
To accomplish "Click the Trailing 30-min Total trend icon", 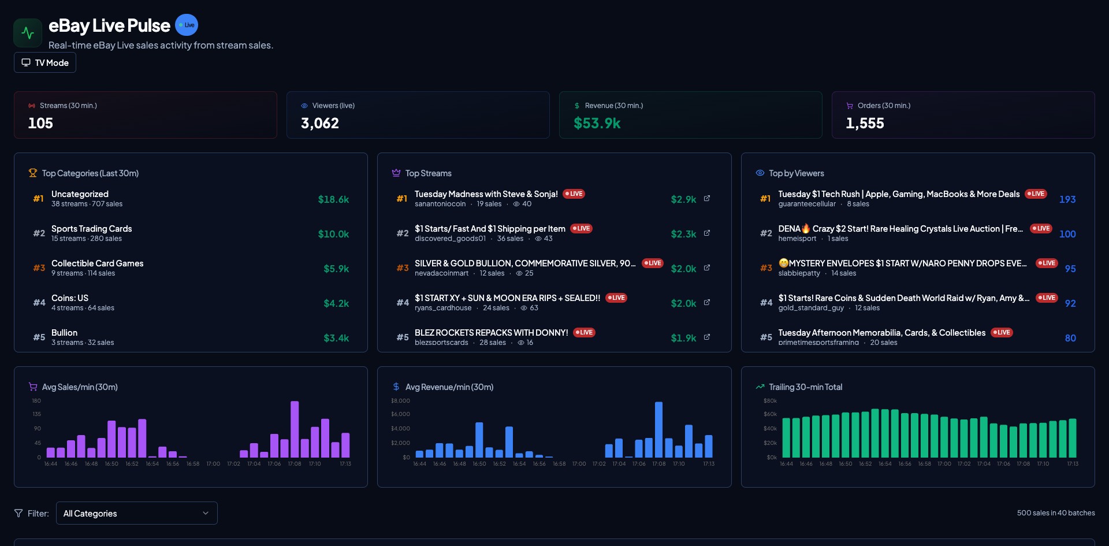I will (x=760, y=387).
